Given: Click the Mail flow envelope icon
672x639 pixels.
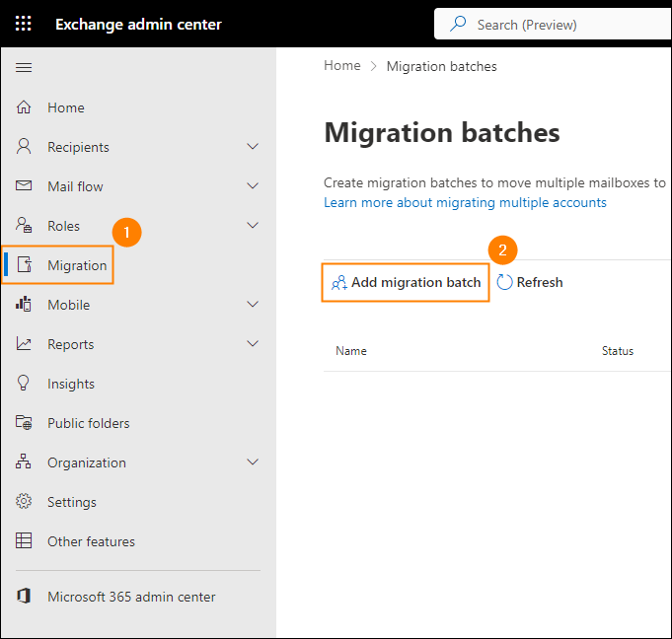Looking at the screenshot, I should point(24,185).
